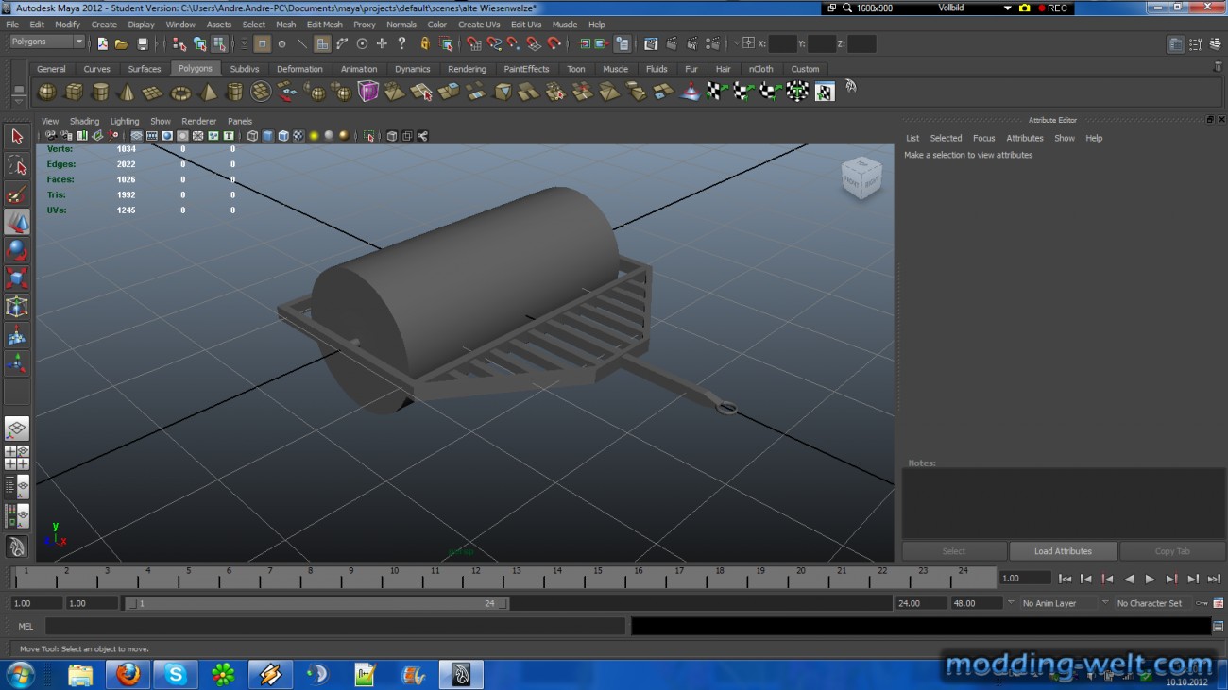
Task: Open the Create UVs menu
Action: pyautogui.click(x=479, y=25)
